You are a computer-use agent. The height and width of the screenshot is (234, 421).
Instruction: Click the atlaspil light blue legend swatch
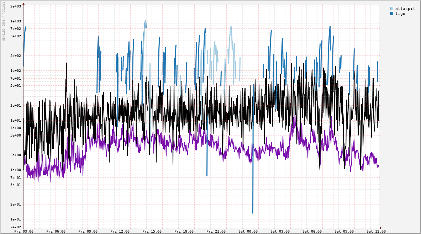pos(392,9)
